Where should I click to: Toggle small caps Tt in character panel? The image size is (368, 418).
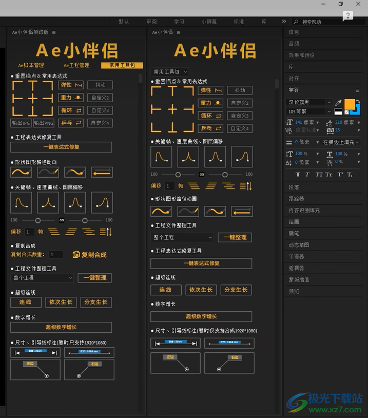point(329,175)
